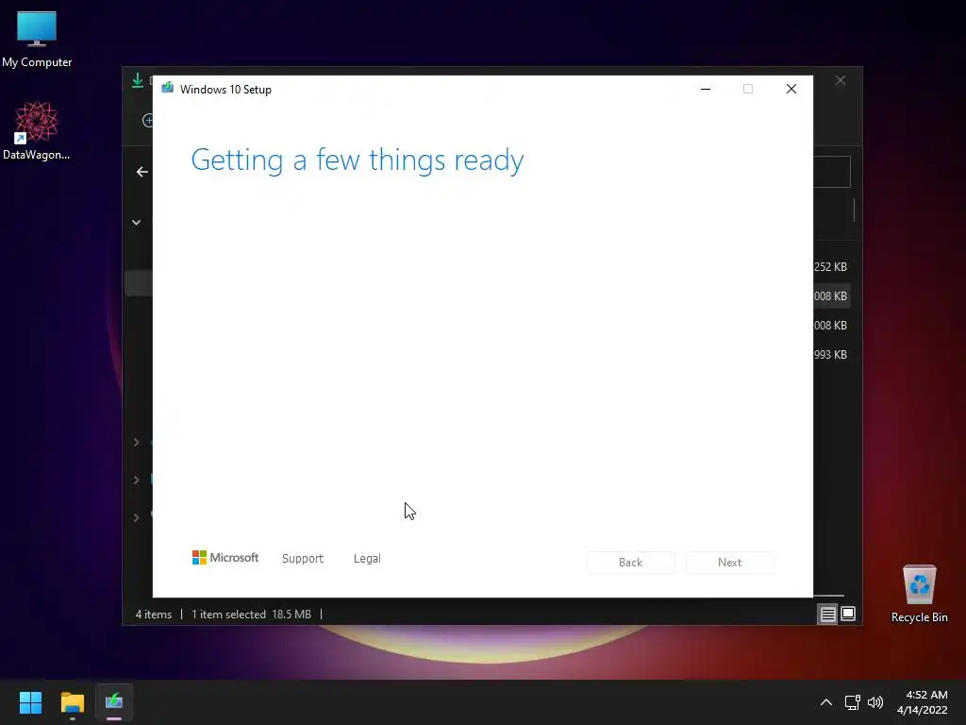Click the Support link in Setup
Viewport: 966px width, 725px height.
303,559
